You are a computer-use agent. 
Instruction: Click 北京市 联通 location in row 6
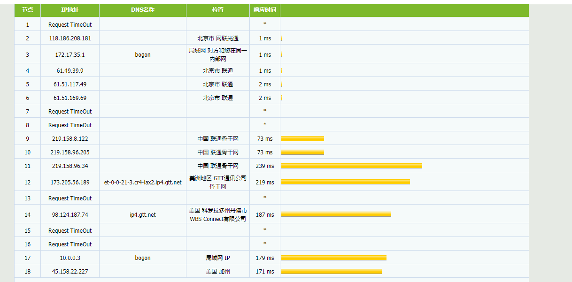point(218,98)
